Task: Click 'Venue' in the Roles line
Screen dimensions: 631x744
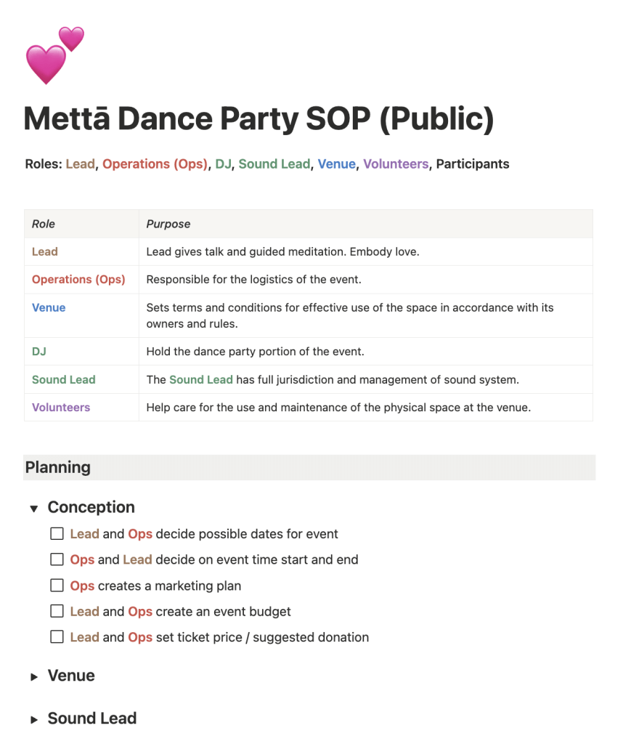Action: point(336,164)
